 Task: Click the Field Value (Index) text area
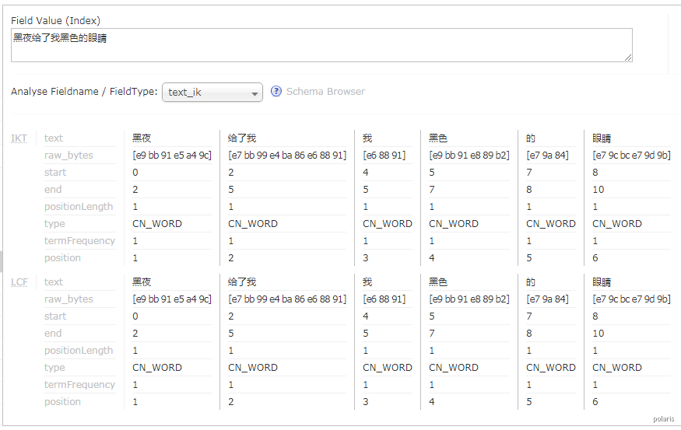321,45
